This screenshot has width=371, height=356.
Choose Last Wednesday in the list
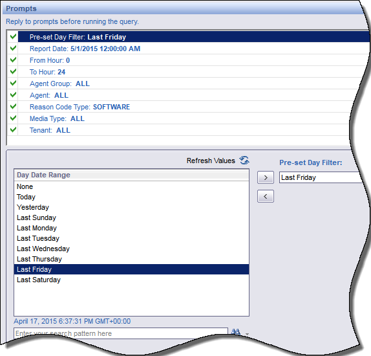131,249
